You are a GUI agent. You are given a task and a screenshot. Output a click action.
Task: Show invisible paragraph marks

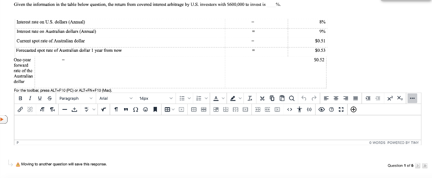pyautogui.click(x=116, y=109)
